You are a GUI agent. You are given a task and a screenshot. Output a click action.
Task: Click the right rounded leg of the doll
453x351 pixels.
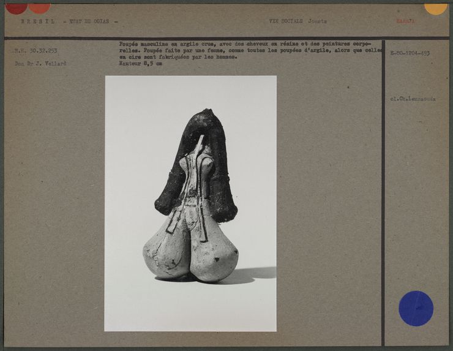coord(215,254)
